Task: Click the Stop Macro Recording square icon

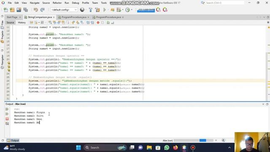Action: (103, 22)
